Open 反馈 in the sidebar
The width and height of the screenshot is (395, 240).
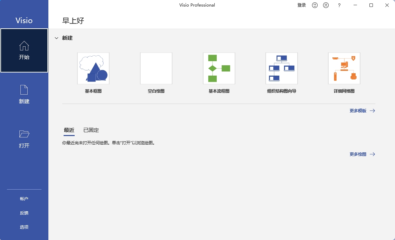pyautogui.click(x=24, y=213)
